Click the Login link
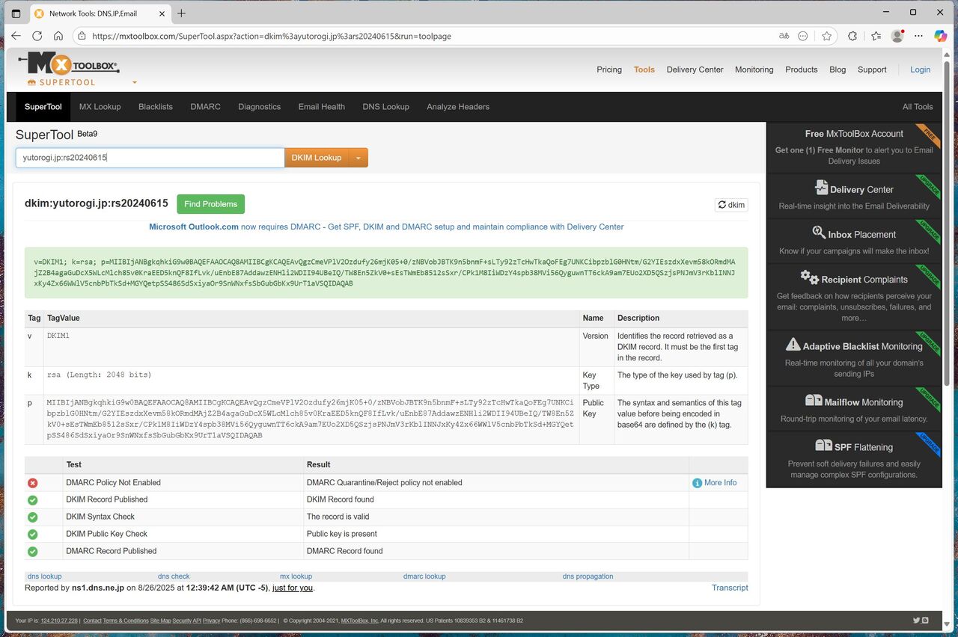The image size is (958, 637). [921, 70]
